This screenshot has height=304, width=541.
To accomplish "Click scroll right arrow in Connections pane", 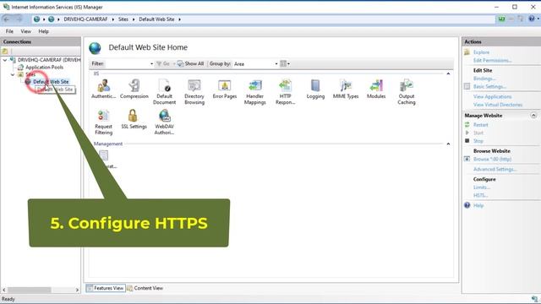I will click(77, 290).
